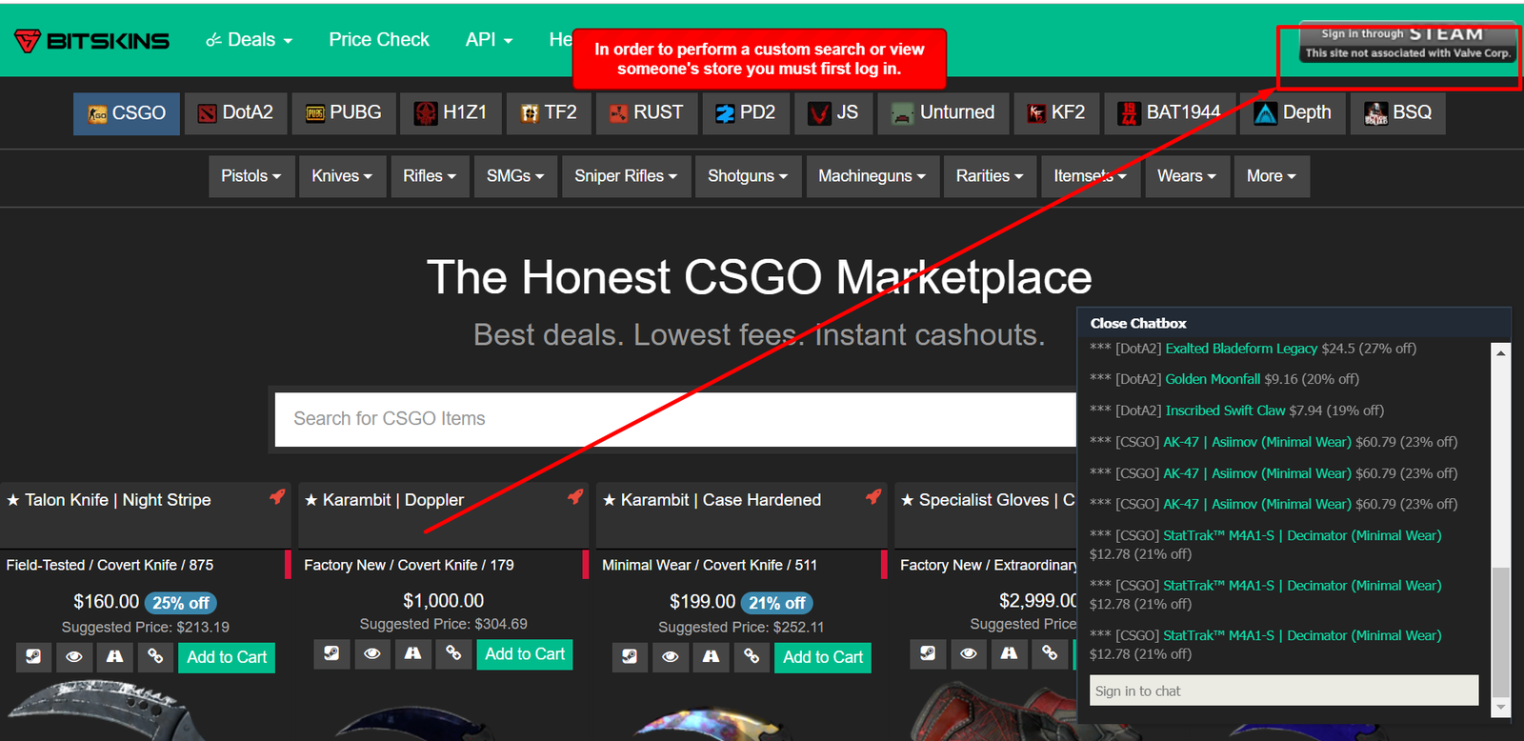
Task: Switch to Depth game tab
Action: 1293,113
